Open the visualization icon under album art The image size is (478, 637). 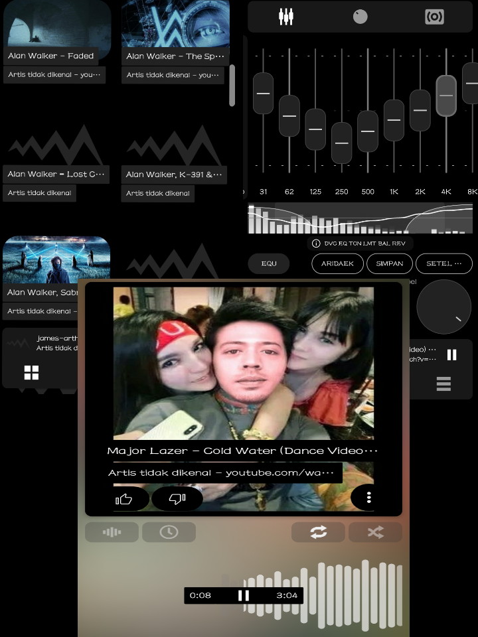pos(112,532)
